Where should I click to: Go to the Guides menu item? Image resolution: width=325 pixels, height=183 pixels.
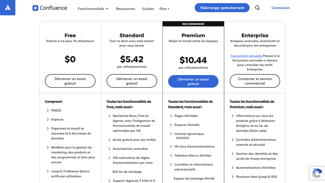tap(148, 9)
